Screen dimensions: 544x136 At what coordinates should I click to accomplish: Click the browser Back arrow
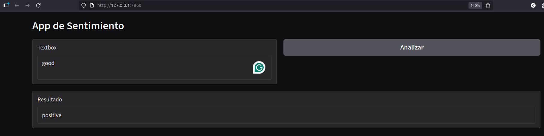point(17,5)
